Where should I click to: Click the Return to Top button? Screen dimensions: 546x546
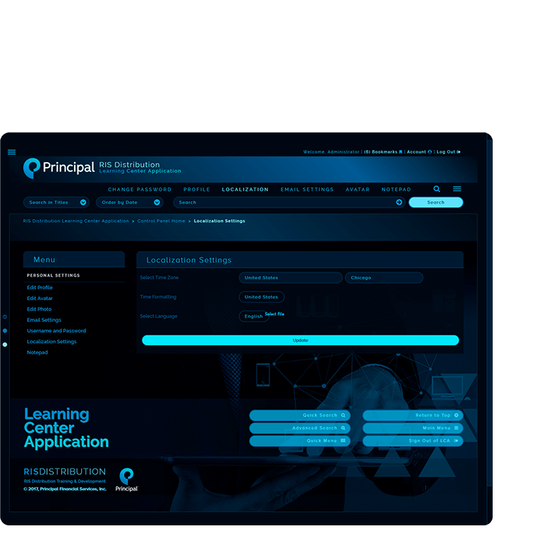click(413, 415)
